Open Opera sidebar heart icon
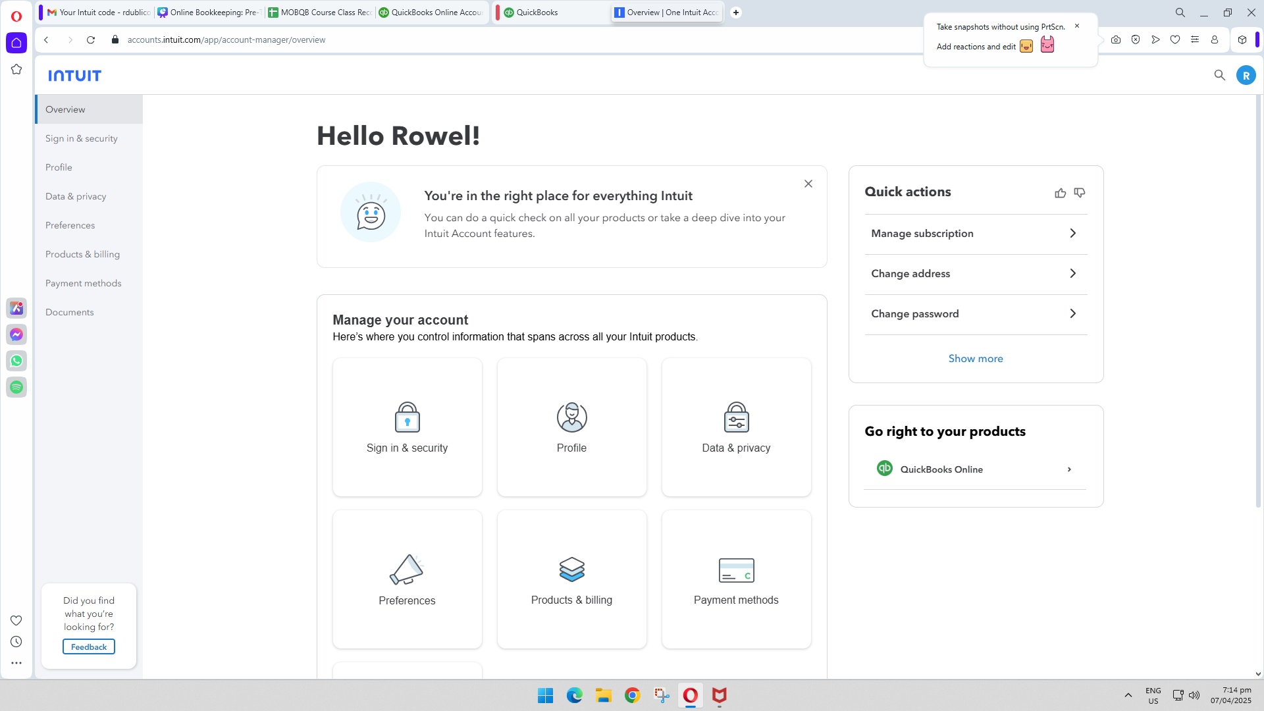1264x711 pixels. tap(16, 620)
